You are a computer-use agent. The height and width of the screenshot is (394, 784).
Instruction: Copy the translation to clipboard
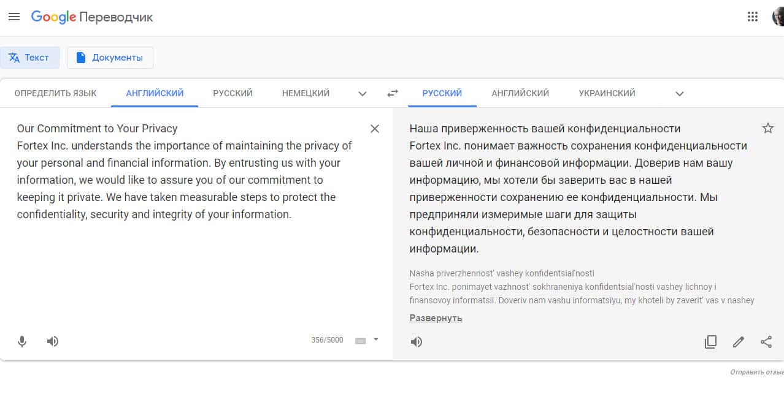click(x=710, y=342)
